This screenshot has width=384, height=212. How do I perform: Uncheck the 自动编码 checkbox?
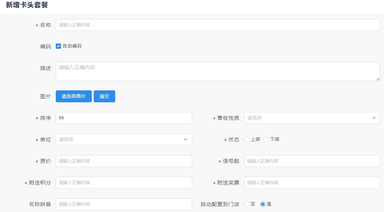tap(58, 46)
